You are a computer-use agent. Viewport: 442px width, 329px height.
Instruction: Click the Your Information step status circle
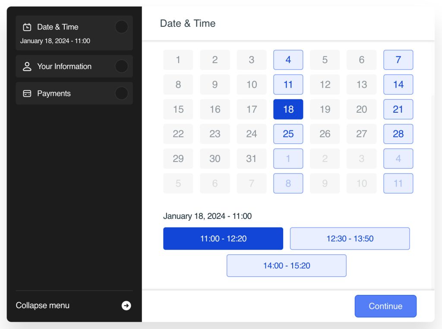(x=122, y=66)
